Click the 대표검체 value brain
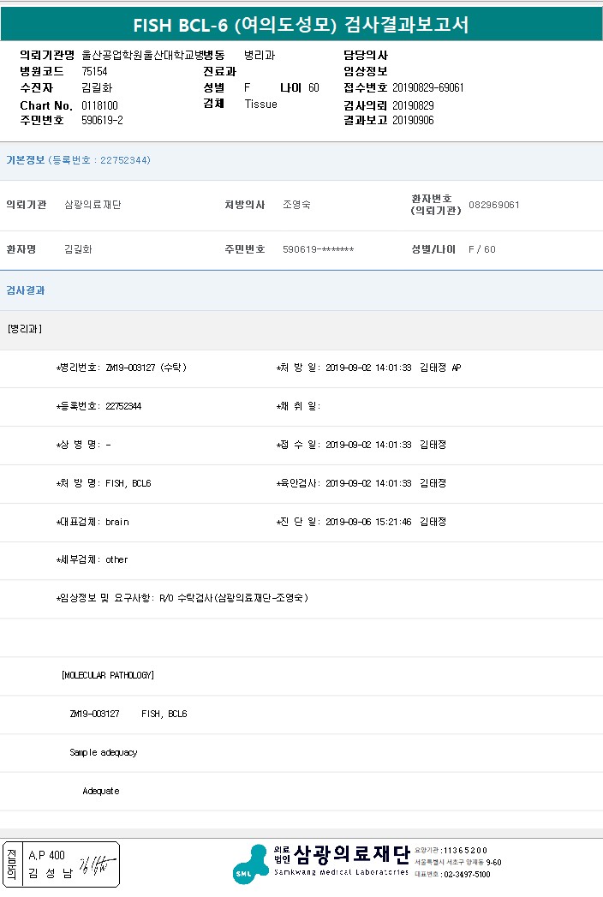This screenshot has width=603, height=897. tap(117, 522)
